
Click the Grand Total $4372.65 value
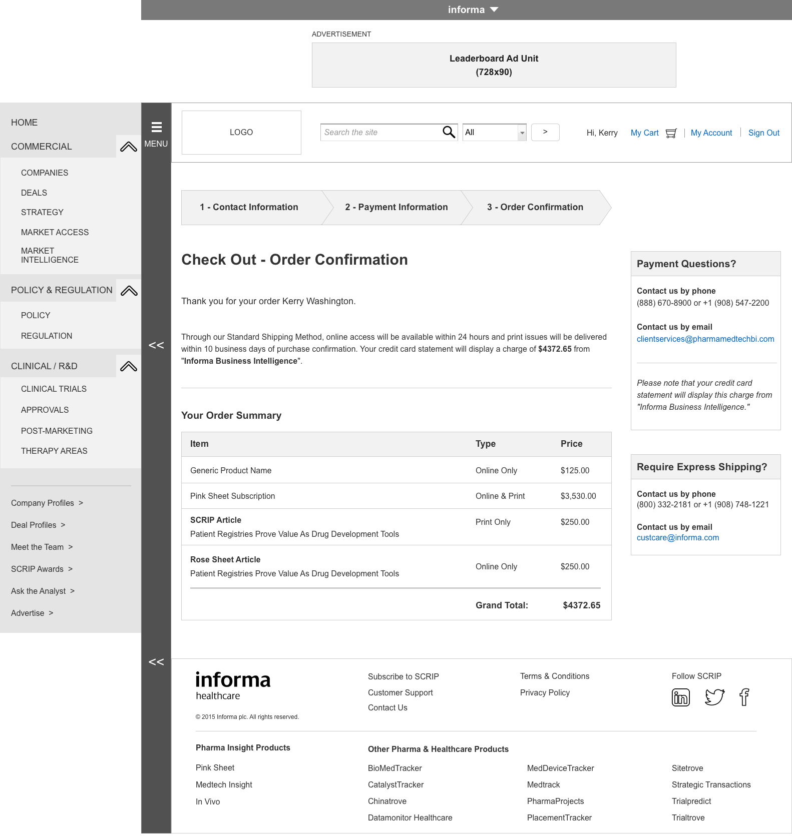(x=582, y=605)
